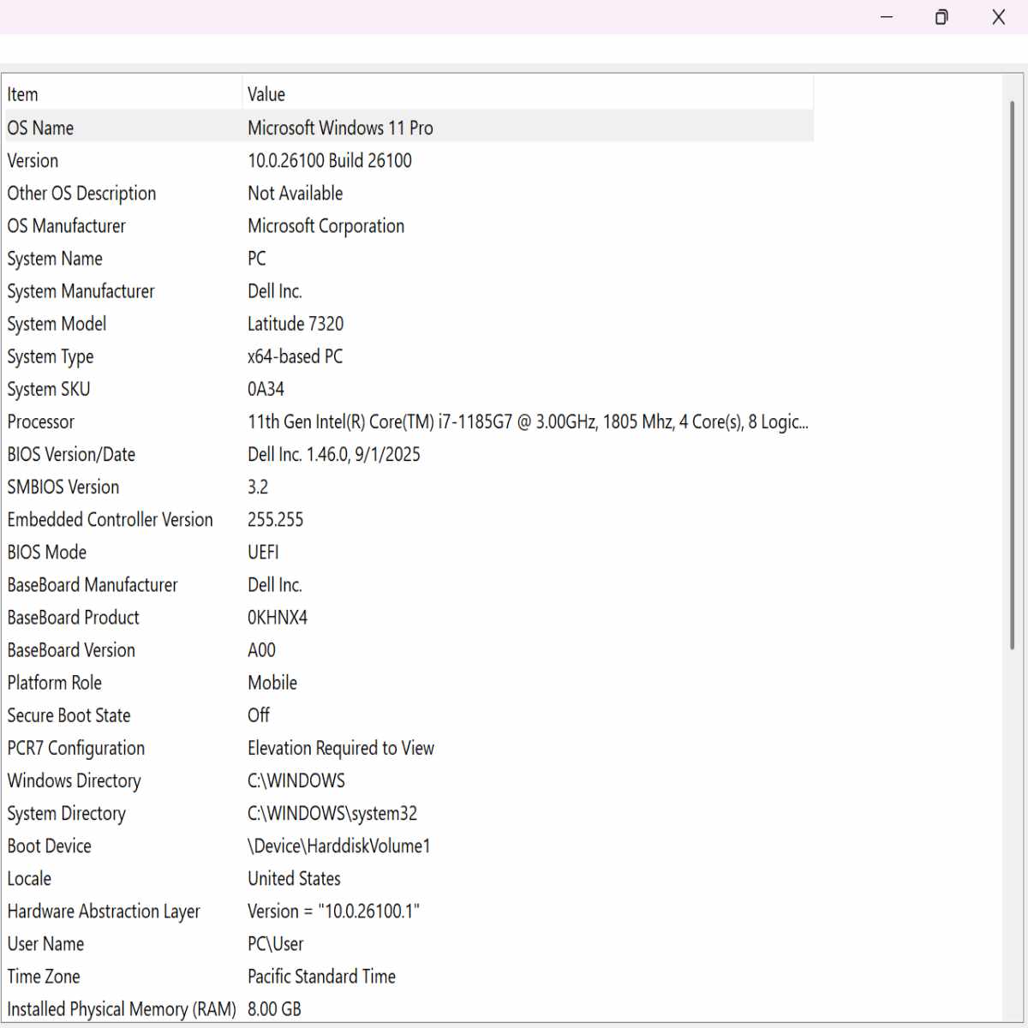Click the C:\WINDOWS\system32 value
Image resolution: width=1028 pixels, height=1028 pixels.
coord(332,813)
